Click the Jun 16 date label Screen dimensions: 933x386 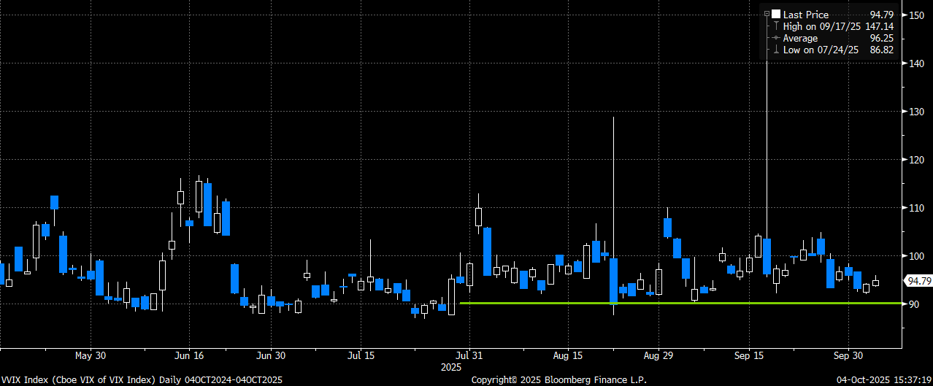point(189,355)
